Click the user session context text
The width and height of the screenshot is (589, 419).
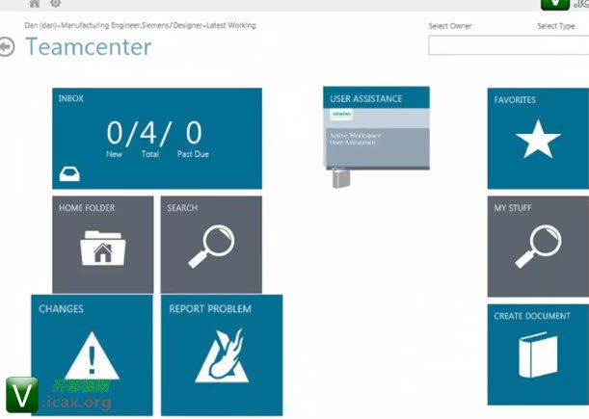tap(140, 26)
